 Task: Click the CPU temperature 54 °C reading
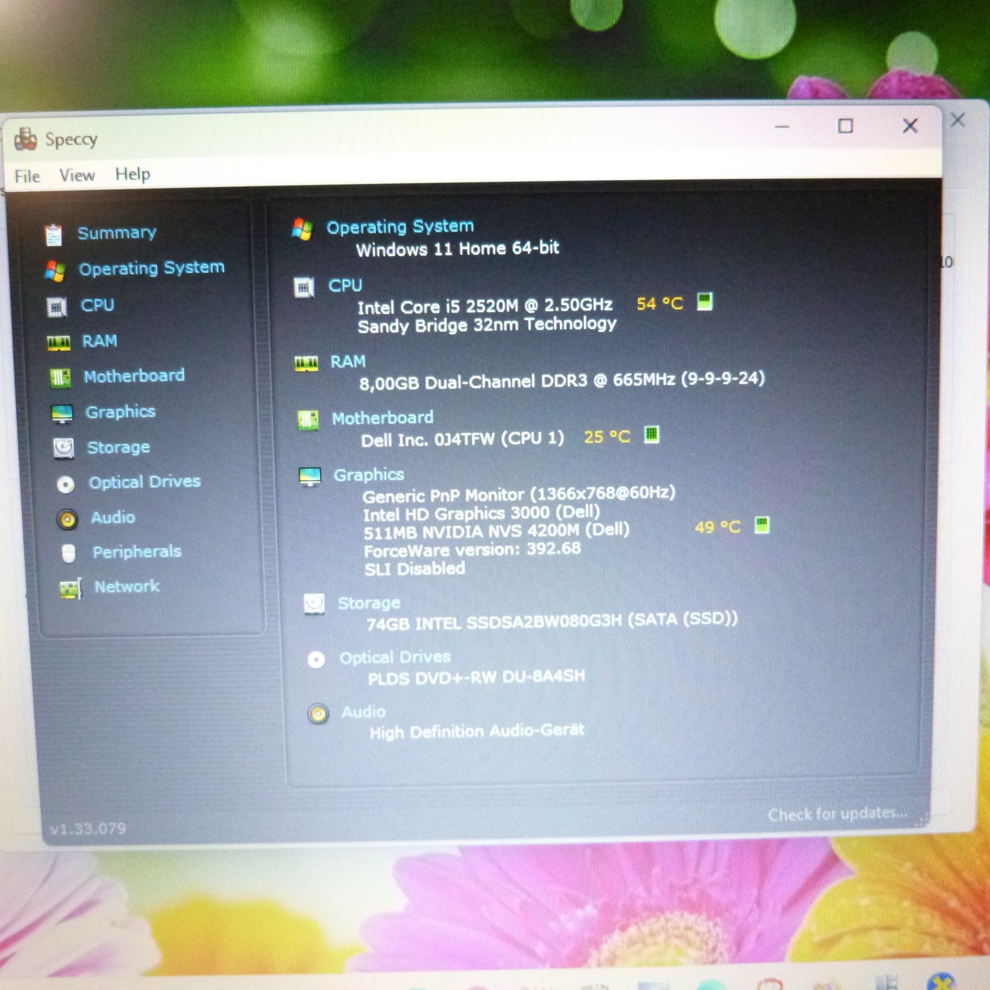tap(660, 304)
